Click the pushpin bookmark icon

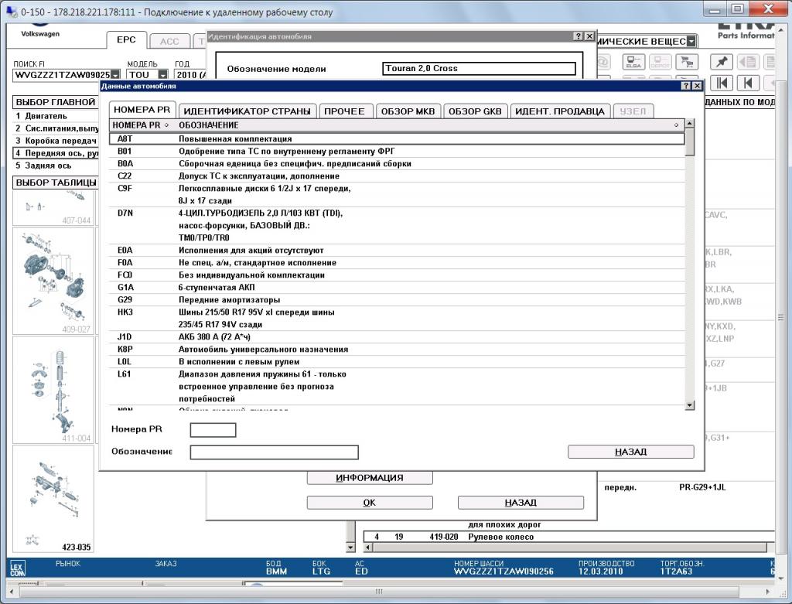(x=722, y=62)
